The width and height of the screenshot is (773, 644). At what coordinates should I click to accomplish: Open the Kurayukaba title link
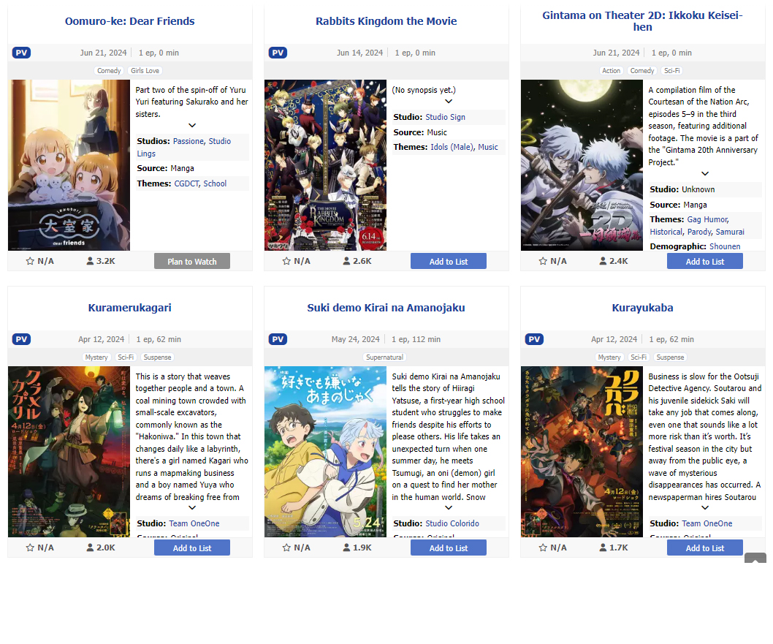(x=642, y=308)
